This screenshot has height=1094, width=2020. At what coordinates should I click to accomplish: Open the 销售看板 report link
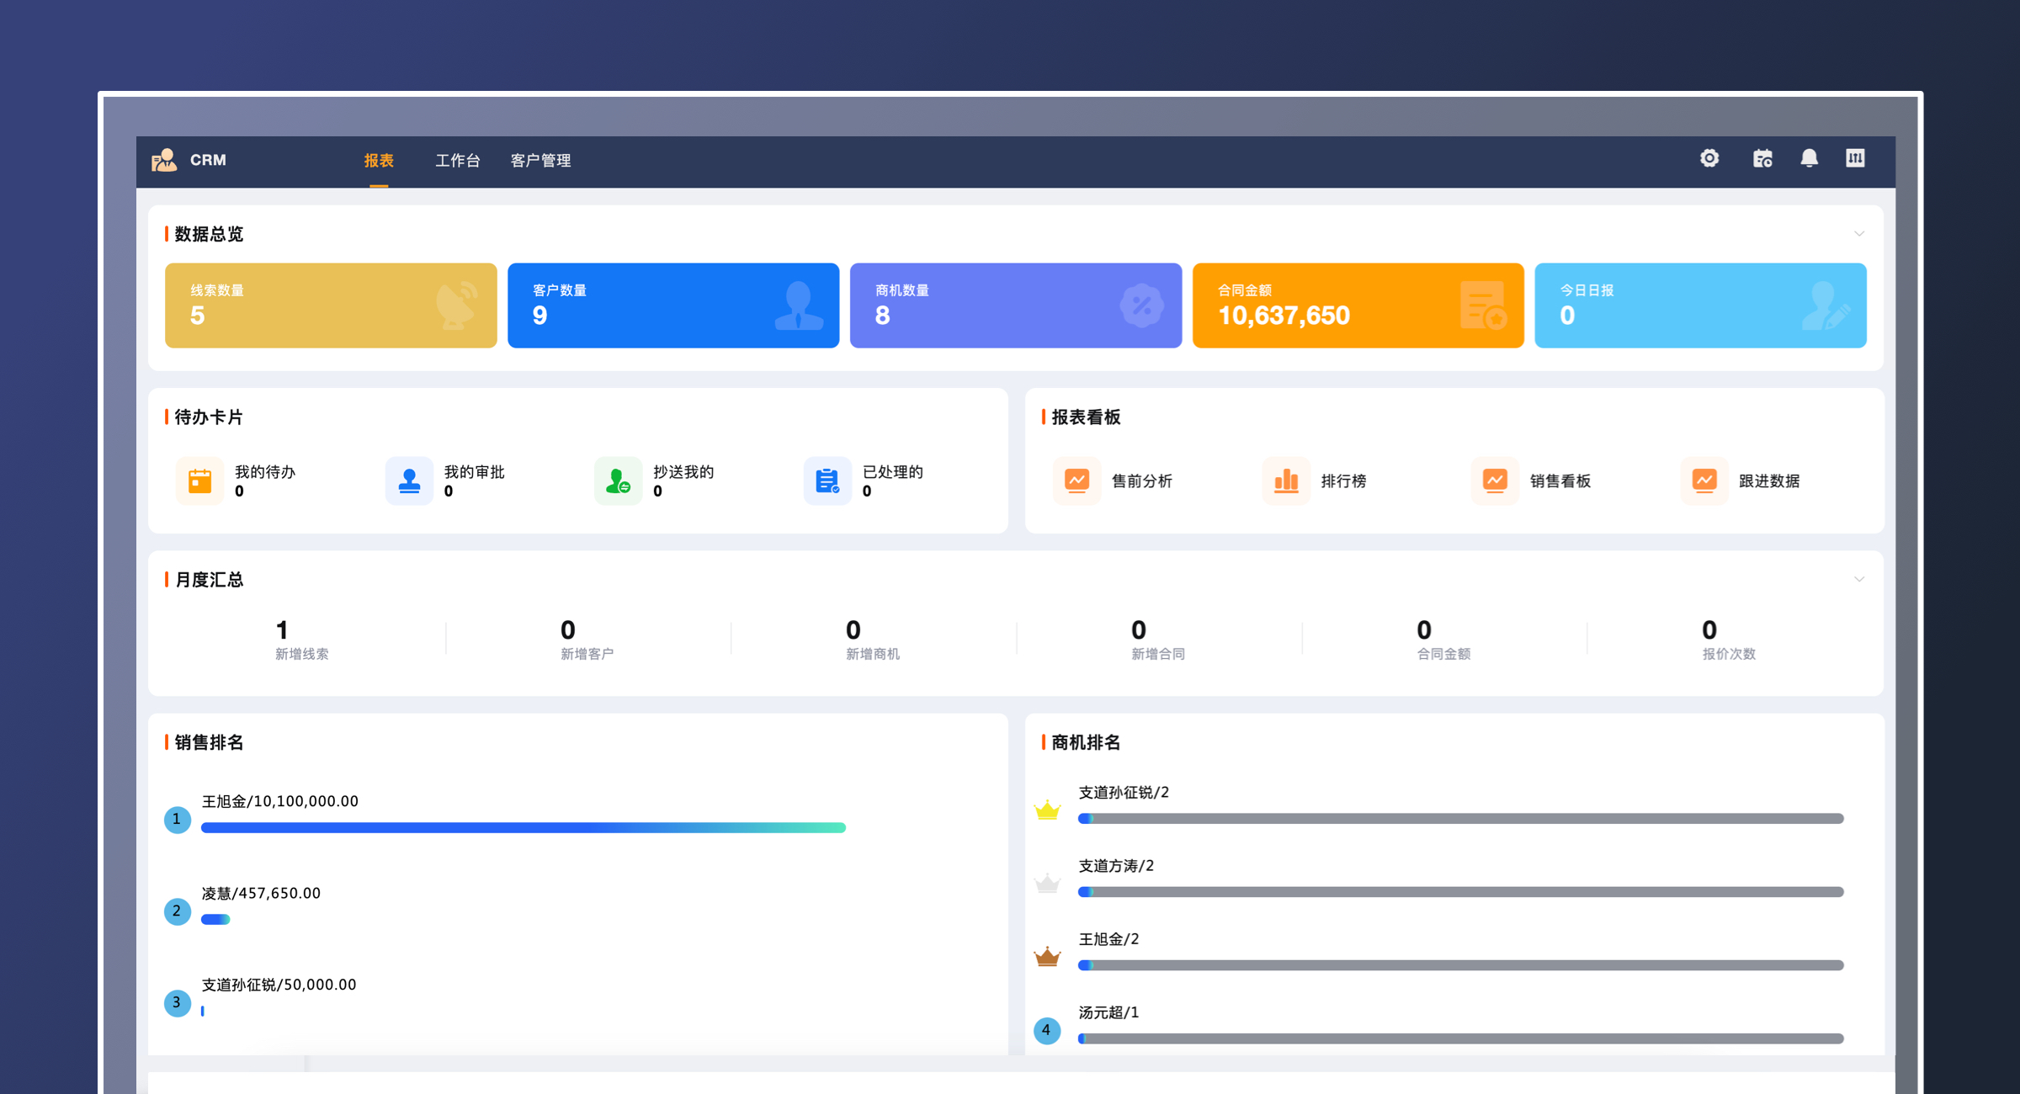[x=1559, y=481]
